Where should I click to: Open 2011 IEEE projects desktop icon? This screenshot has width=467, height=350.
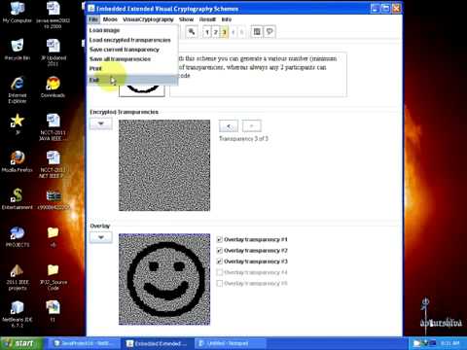pos(18,277)
